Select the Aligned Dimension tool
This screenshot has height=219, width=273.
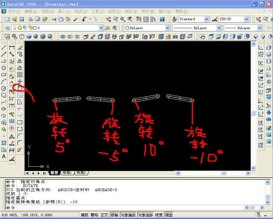[12, 54]
